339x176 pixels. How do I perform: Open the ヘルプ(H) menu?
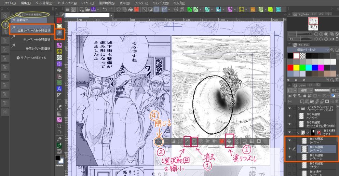pos(179,3)
